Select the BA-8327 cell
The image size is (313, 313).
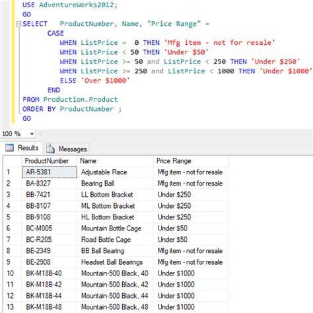click(49, 183)
